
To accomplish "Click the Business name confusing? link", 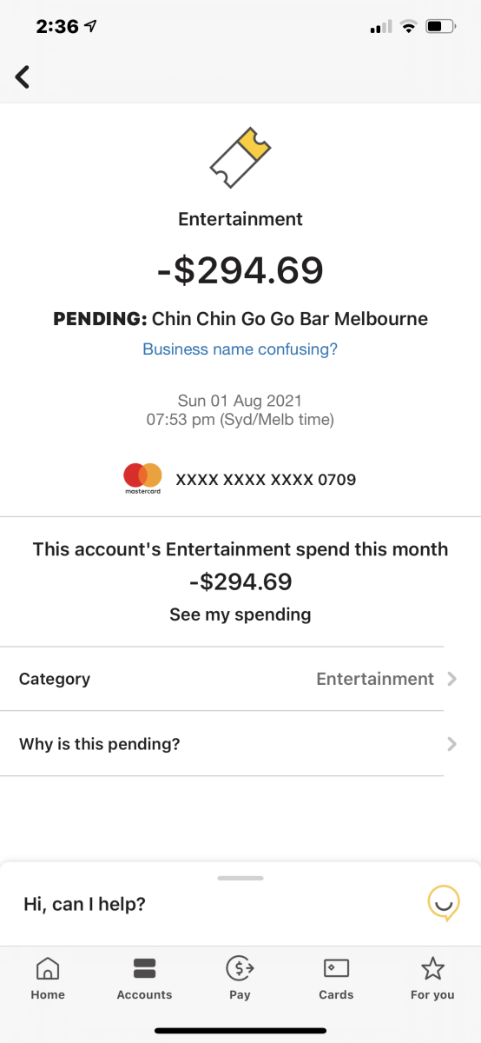I will pos(240,349).
